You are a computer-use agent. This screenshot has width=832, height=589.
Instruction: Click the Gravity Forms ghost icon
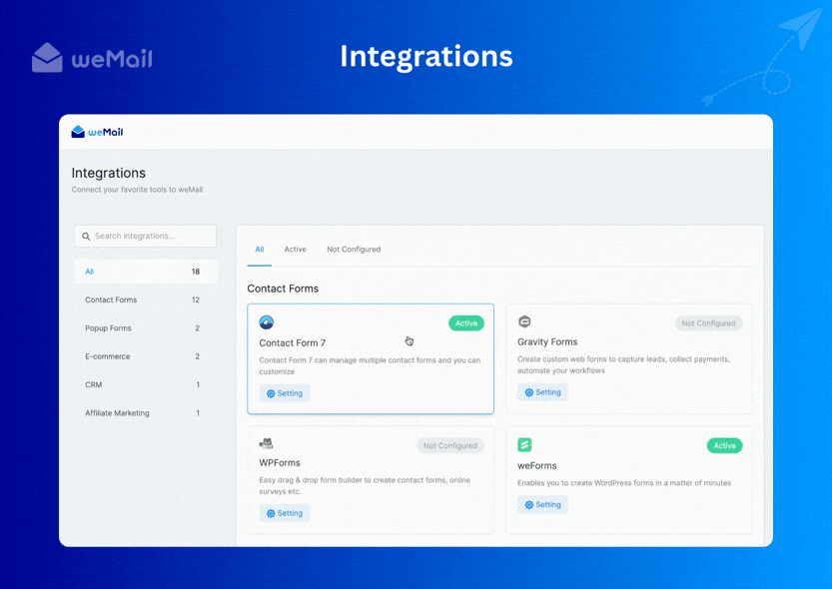point(524,321)
